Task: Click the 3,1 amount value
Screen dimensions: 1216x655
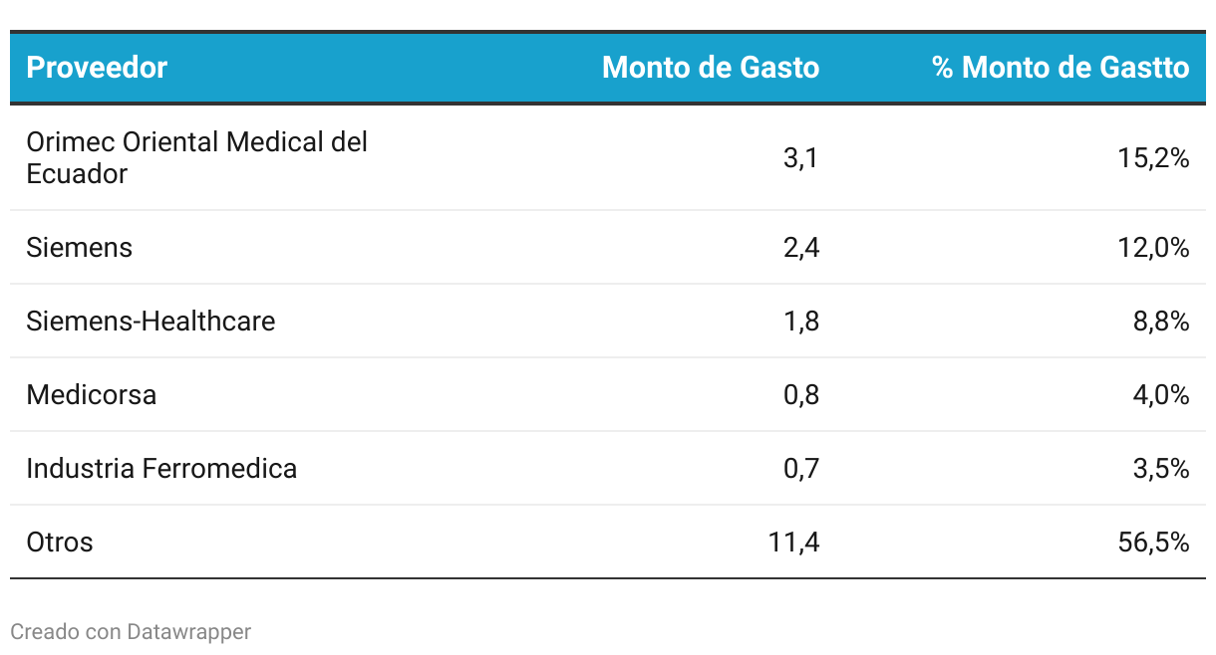Action: point(801,157)
